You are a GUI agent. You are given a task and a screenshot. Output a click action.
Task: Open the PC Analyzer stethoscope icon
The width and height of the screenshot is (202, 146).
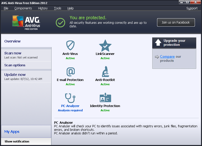[70, 98]
